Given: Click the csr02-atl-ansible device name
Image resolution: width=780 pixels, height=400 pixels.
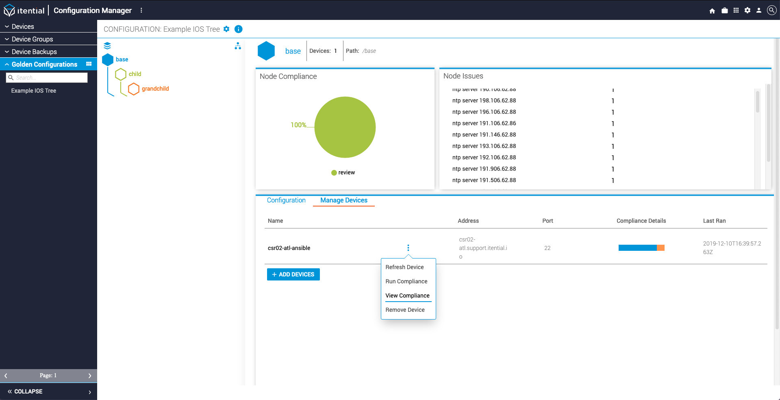Looking at the screenshot, I should (289, 248).
